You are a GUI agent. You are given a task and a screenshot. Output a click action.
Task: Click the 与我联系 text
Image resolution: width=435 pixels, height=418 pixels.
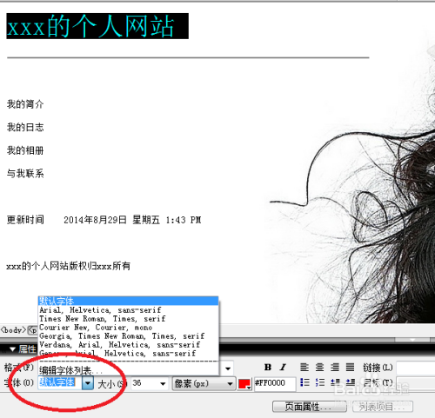25,174
